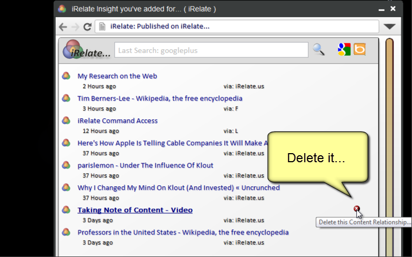Open iRelate Command Access link
Image resolution: width=412 pixels, height=257 pixels.
(x=117, y=120)
